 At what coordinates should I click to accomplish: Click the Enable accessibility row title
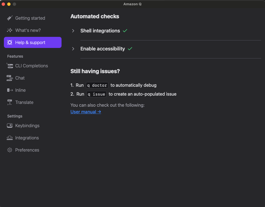(103, 49)
